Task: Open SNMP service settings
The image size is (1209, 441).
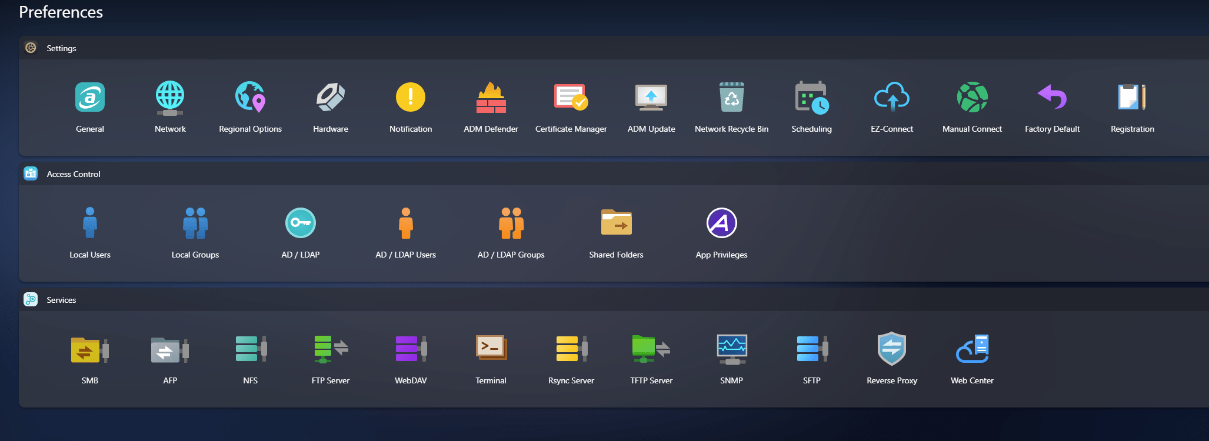Action: tap(732, 349)
